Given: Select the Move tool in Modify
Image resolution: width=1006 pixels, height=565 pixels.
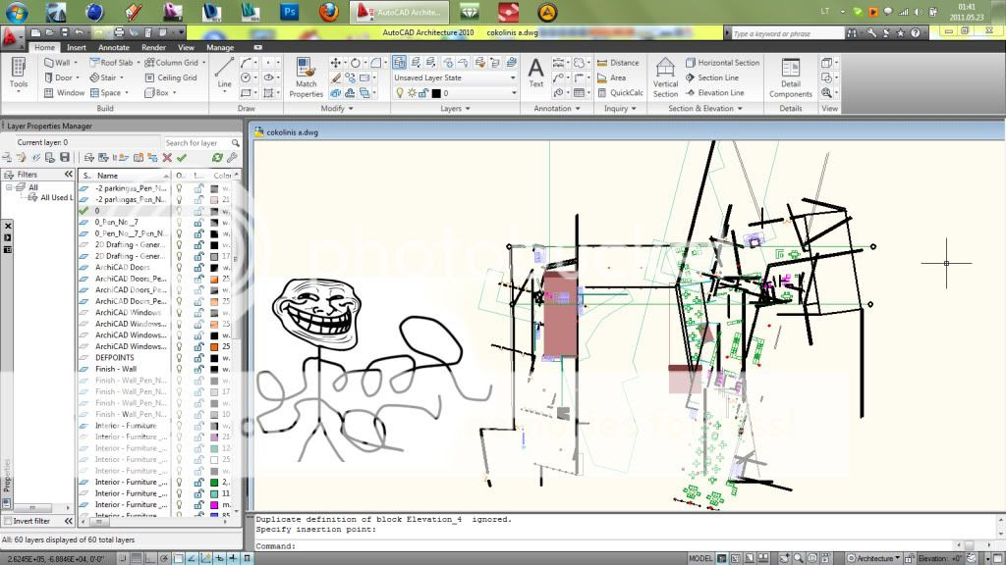Looking at the screenshot, I should tap(336, 62).
